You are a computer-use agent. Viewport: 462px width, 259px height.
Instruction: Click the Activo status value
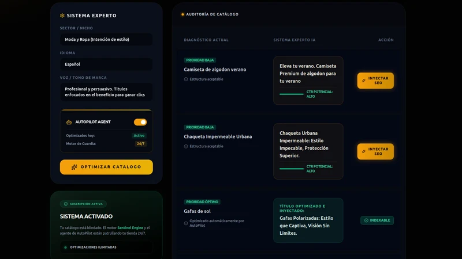(x=139, y=136)
